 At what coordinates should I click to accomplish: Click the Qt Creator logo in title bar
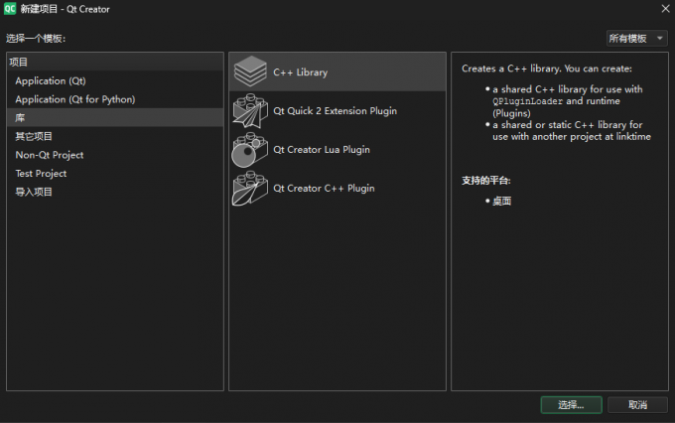coord(10,9)
